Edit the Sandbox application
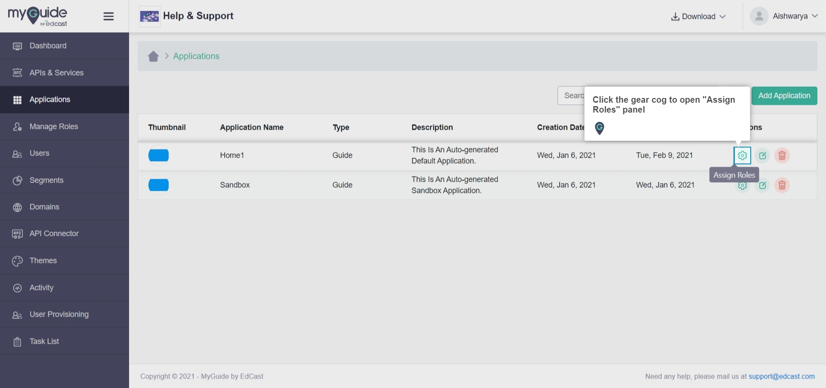This screenshot has width=826, height=388. pyautogui.click(x=762, y=185)
